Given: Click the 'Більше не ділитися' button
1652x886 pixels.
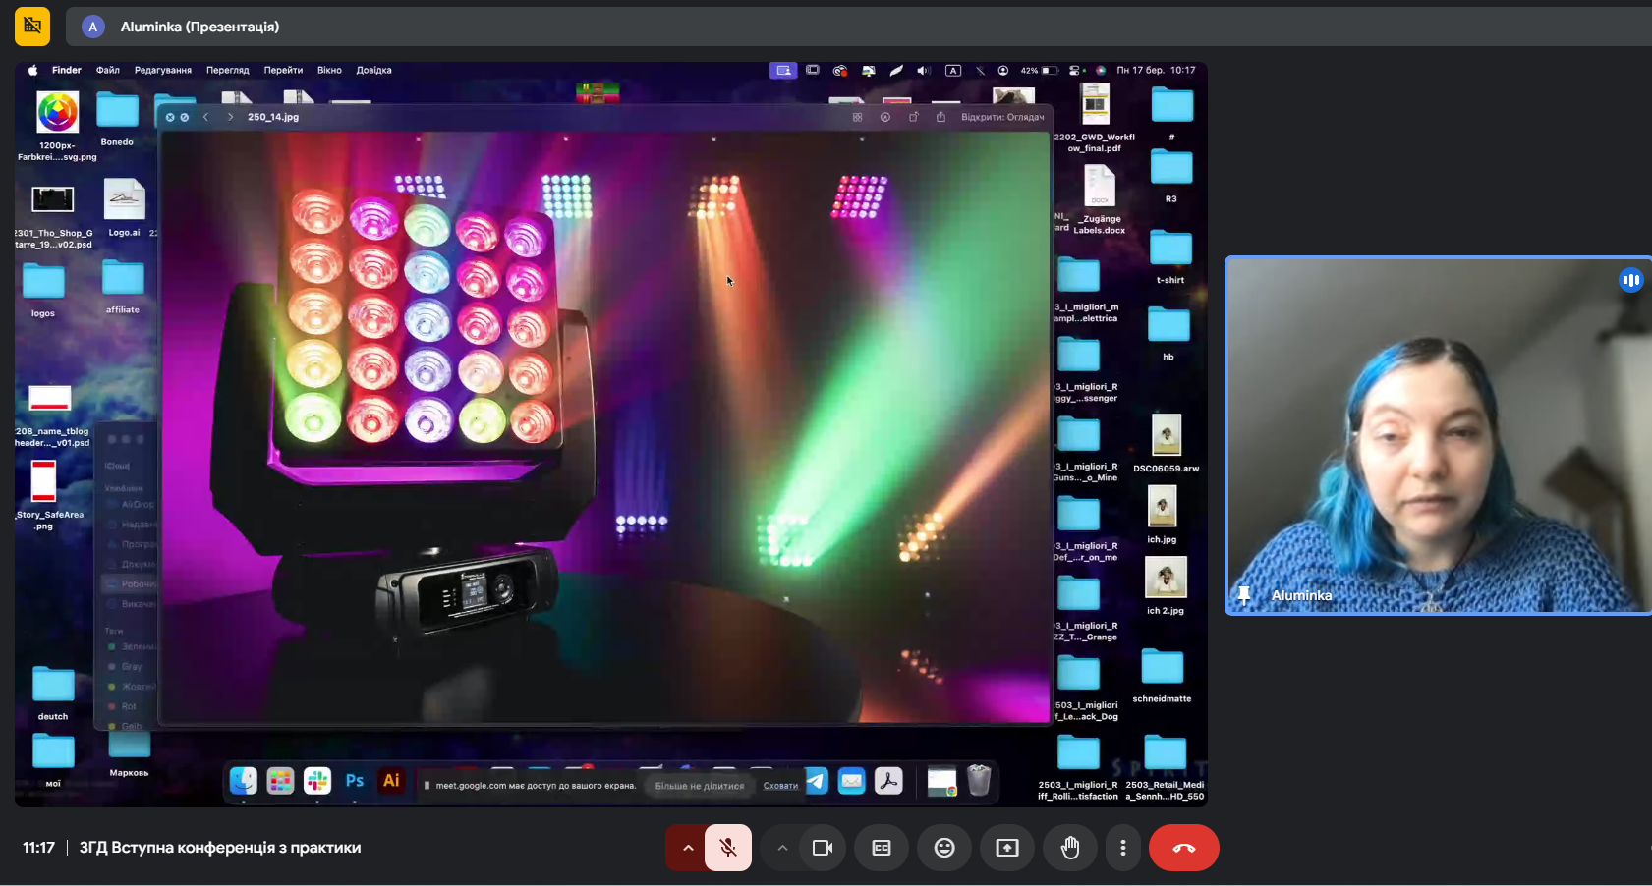Looking at the screenshot, I should tap(700, 786).
